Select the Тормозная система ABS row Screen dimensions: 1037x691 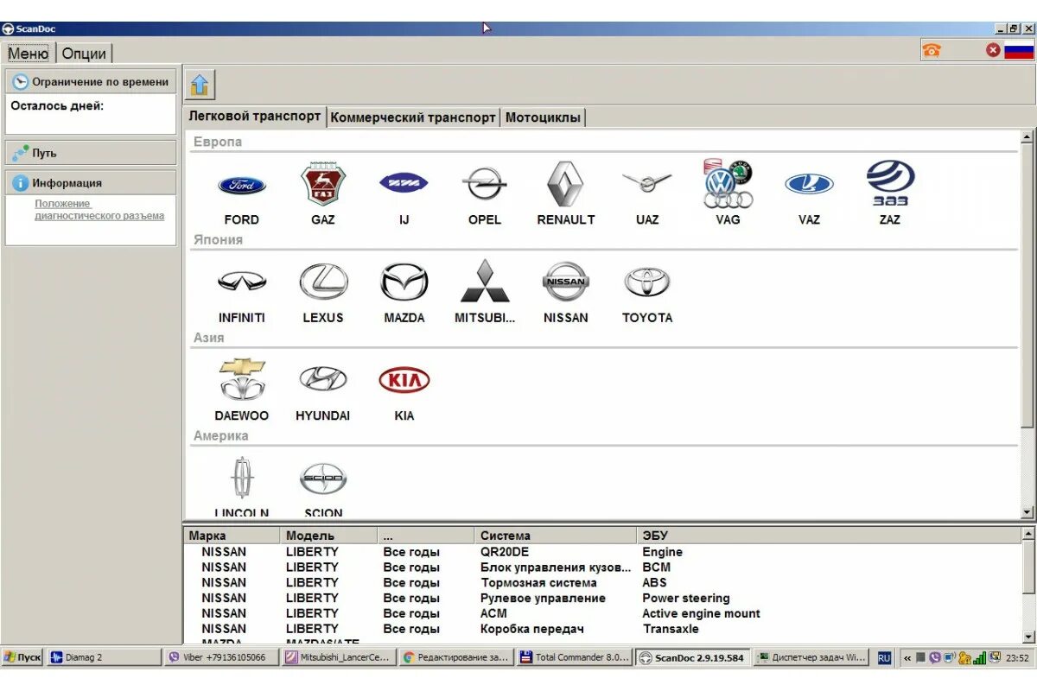[x=602, y=583]
